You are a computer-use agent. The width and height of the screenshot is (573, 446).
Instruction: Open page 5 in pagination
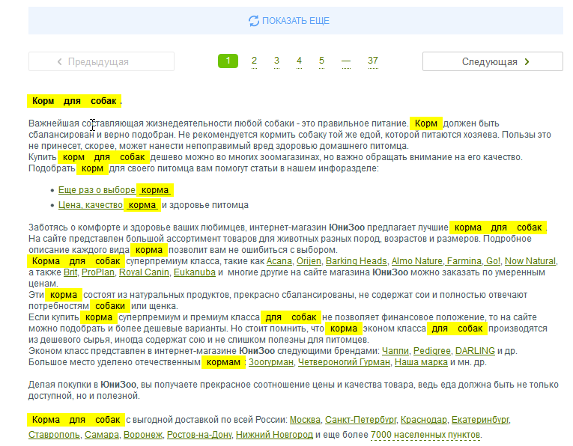321,61
